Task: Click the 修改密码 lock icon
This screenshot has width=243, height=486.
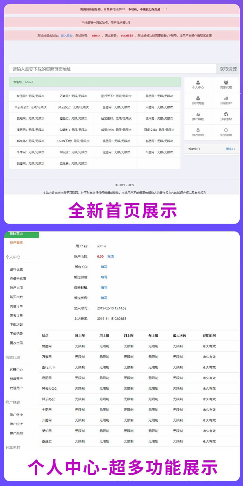Action: [x=198, y=130]
